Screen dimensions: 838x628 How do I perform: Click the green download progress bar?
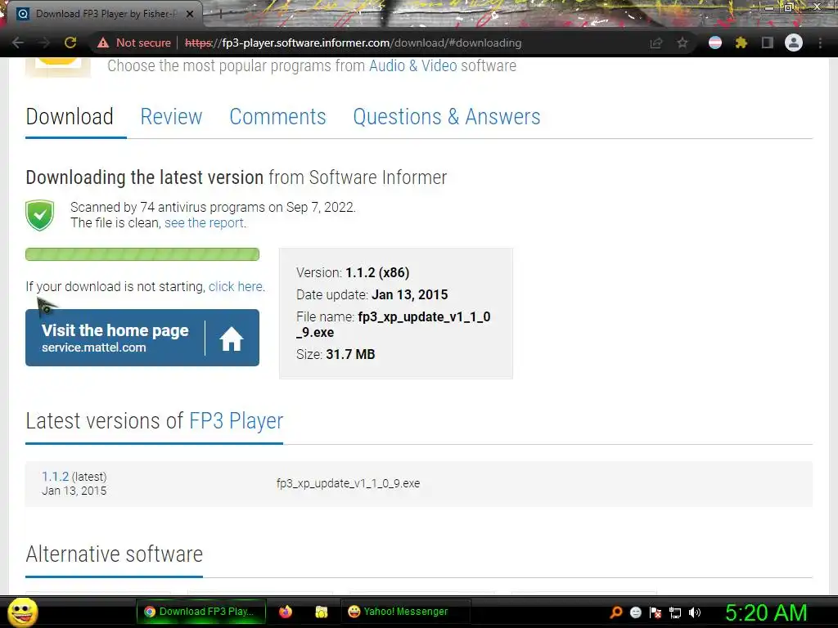pyautogui.click(x=142, y=254)
